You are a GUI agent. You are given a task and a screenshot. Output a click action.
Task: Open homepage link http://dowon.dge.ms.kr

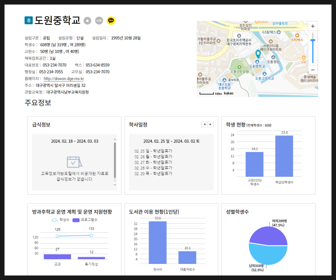(63, 79)
